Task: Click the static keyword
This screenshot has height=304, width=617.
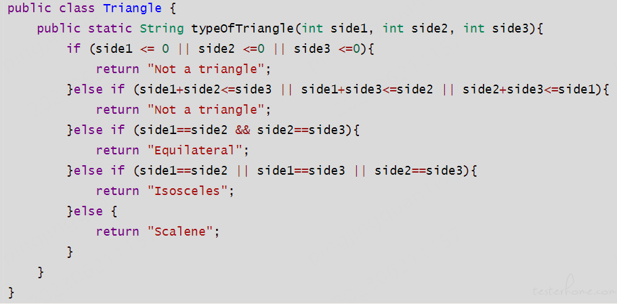Action: pos(110,28)
